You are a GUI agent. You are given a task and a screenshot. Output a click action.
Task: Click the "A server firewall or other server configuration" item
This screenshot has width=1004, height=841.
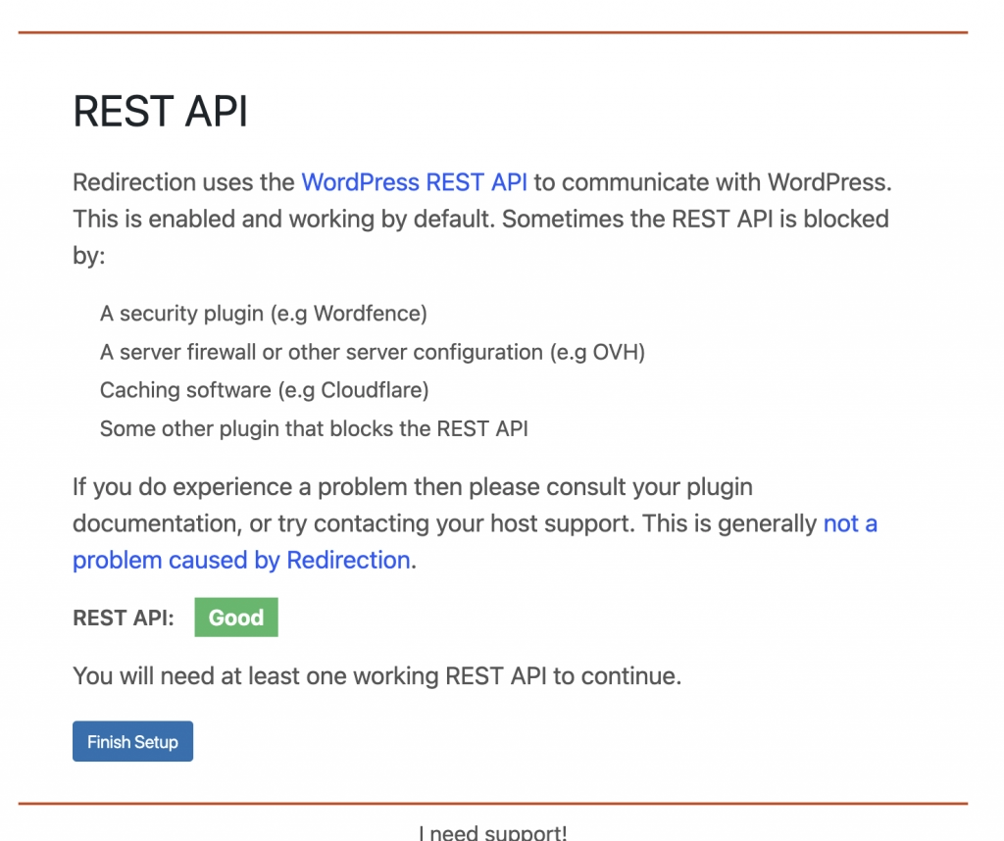[373, 351]
